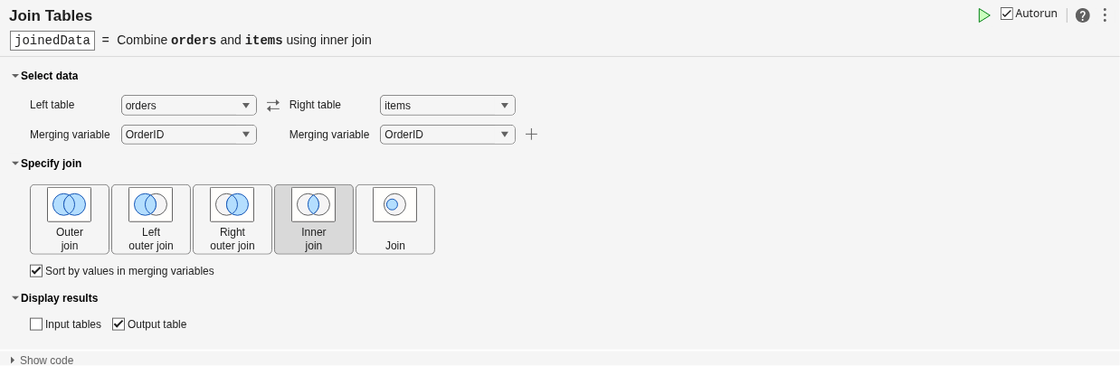Select the Inner join option

(314, 220)
